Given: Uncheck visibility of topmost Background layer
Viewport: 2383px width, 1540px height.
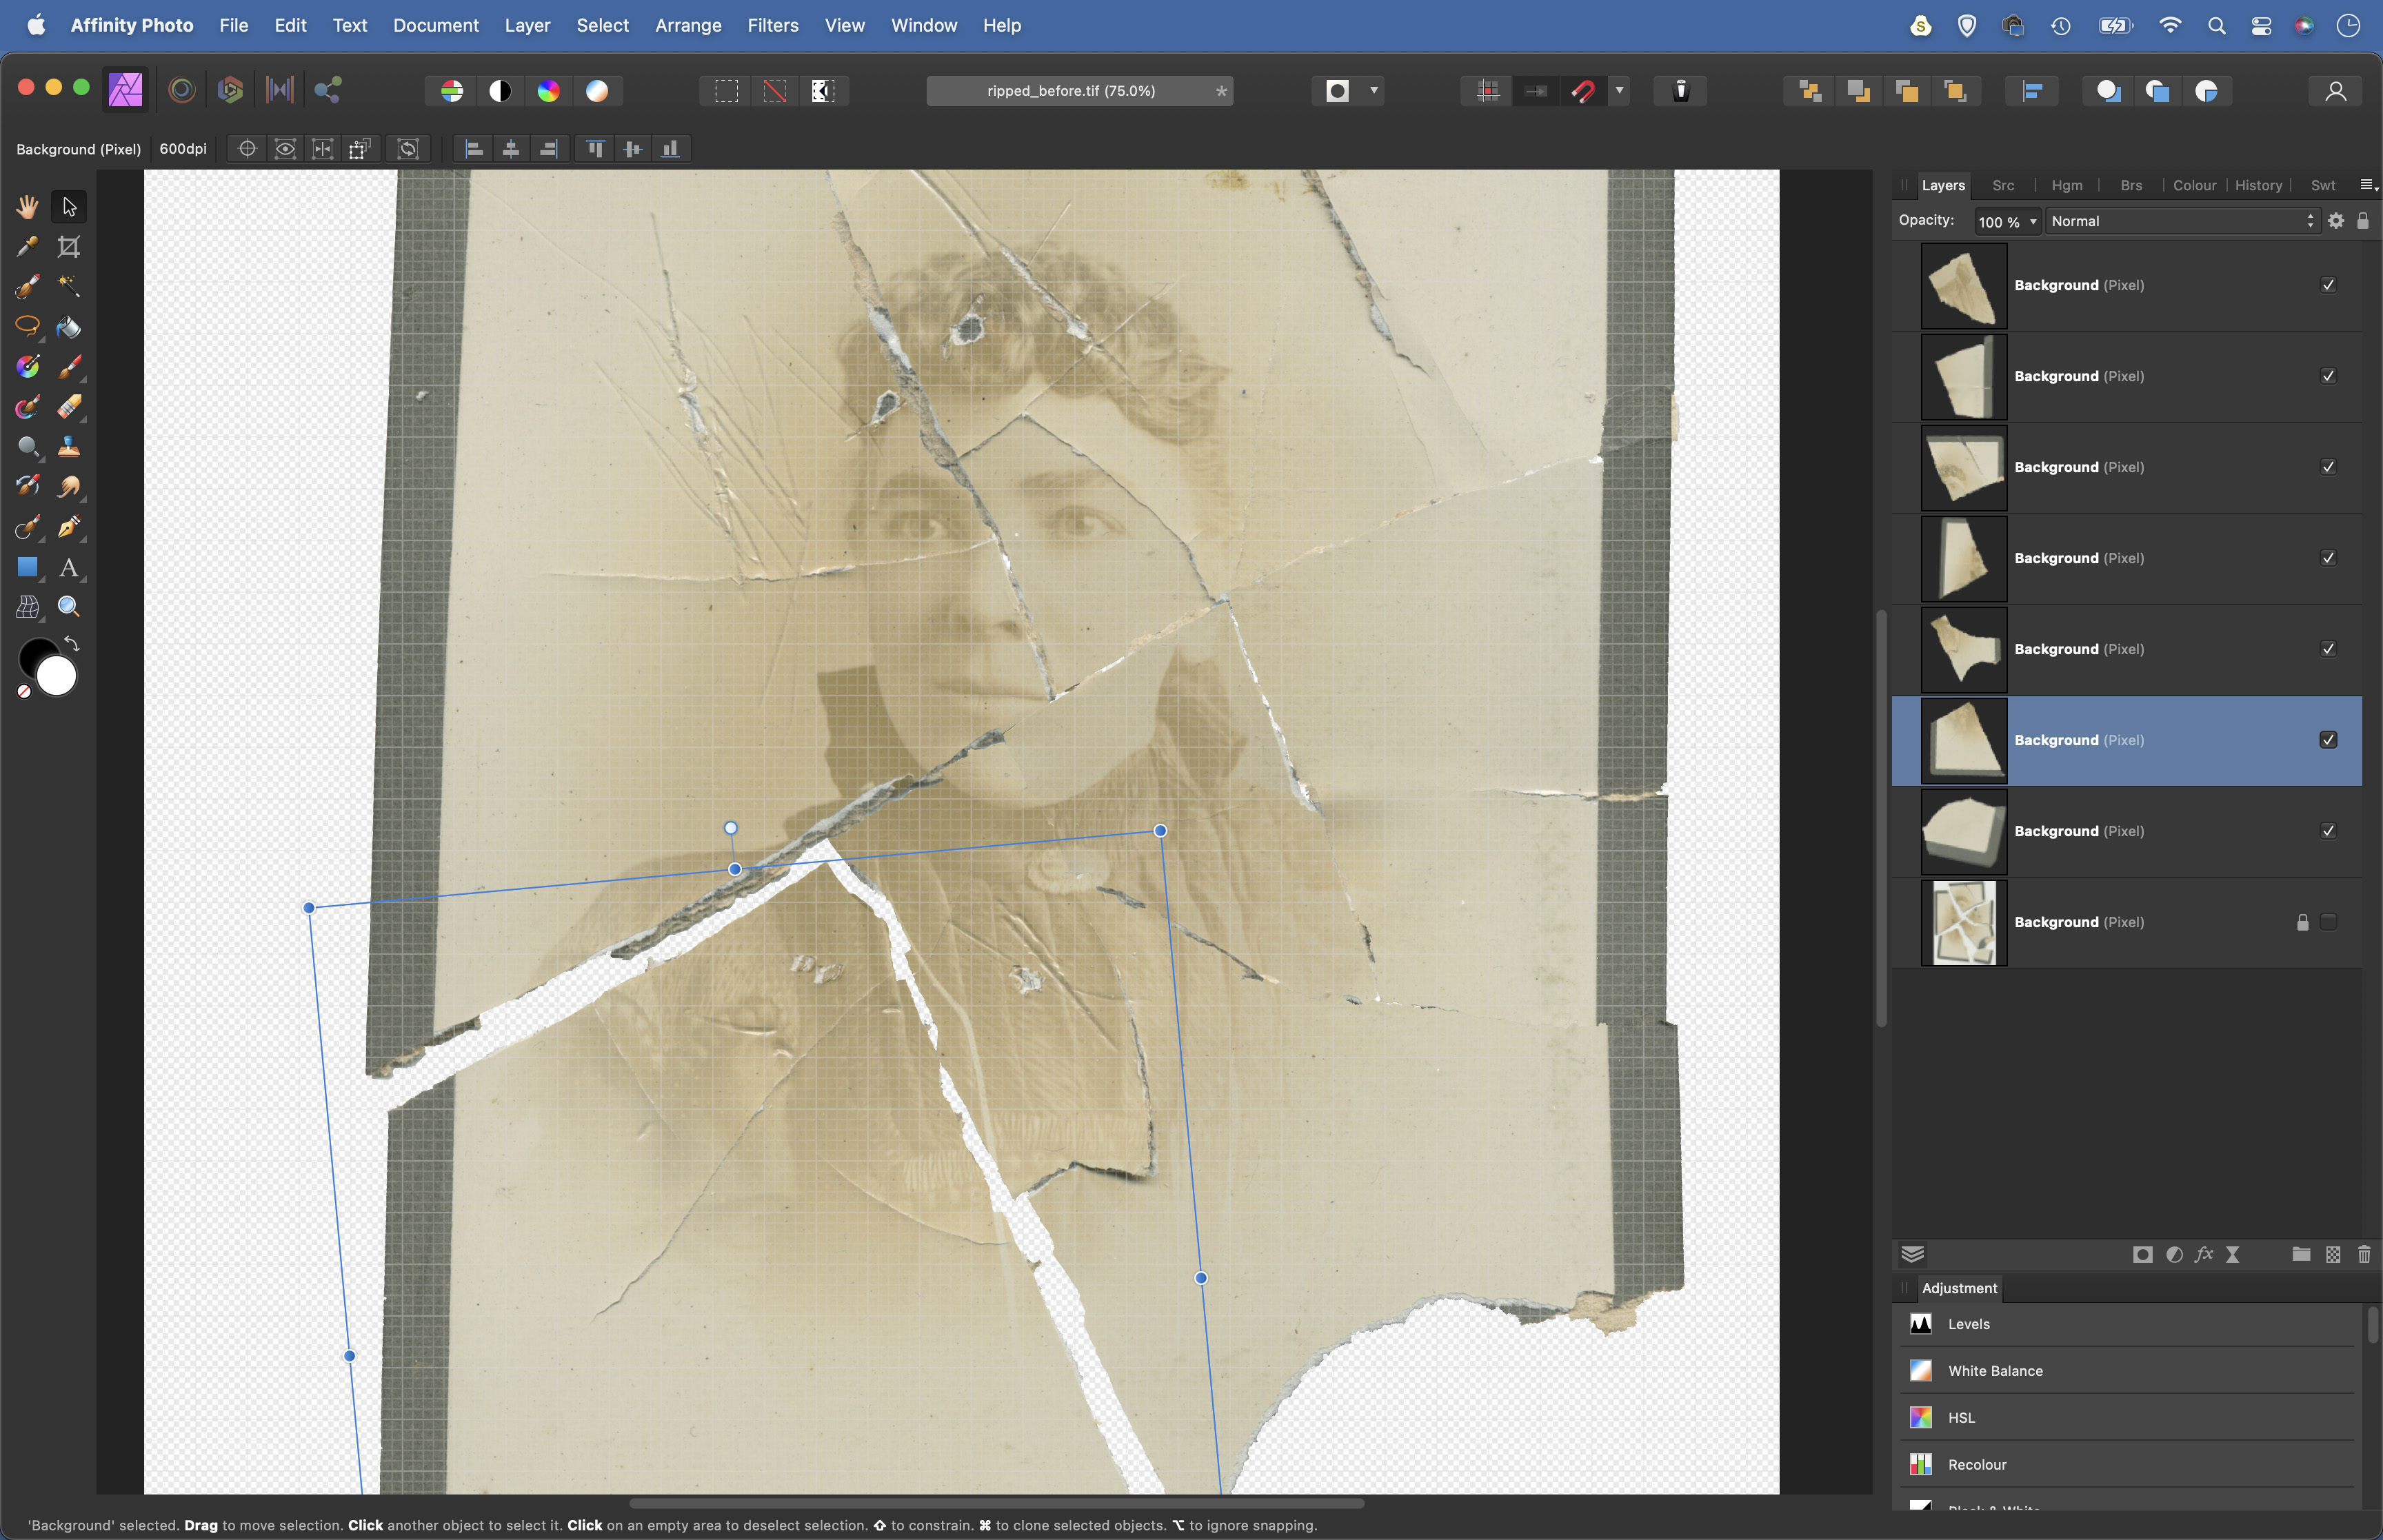Looking at the screenshot, I should tap(2328, 285).
